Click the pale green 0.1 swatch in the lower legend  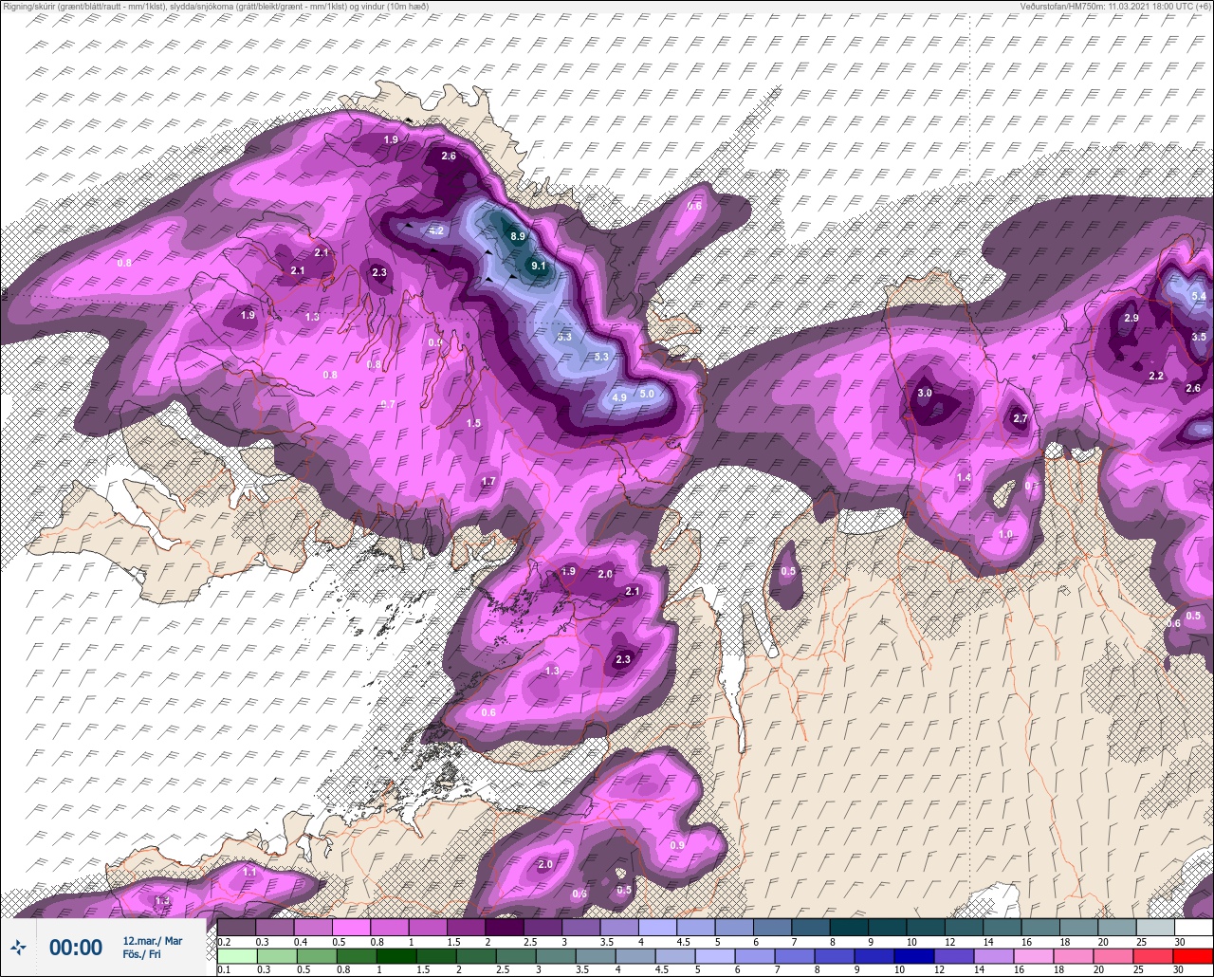click(236, 955)
